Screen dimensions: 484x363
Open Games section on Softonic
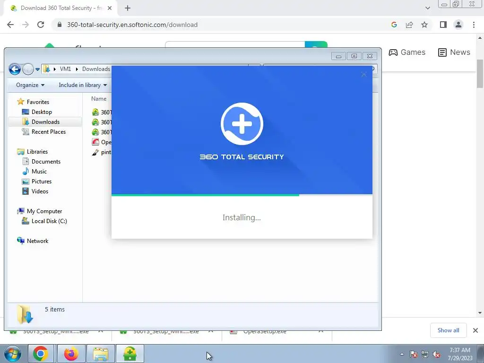coord(407,52)
